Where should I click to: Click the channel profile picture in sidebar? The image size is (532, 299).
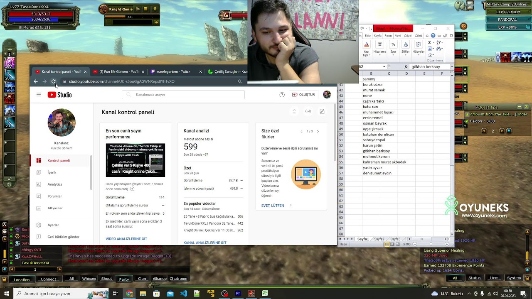coord(62,123)
